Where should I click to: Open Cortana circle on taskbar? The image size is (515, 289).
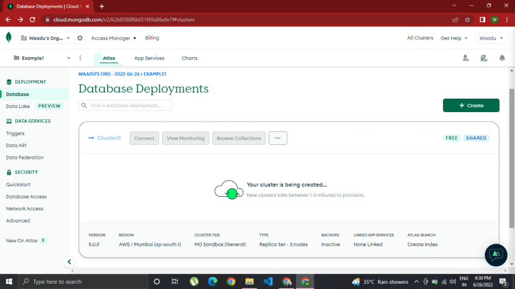157,281
